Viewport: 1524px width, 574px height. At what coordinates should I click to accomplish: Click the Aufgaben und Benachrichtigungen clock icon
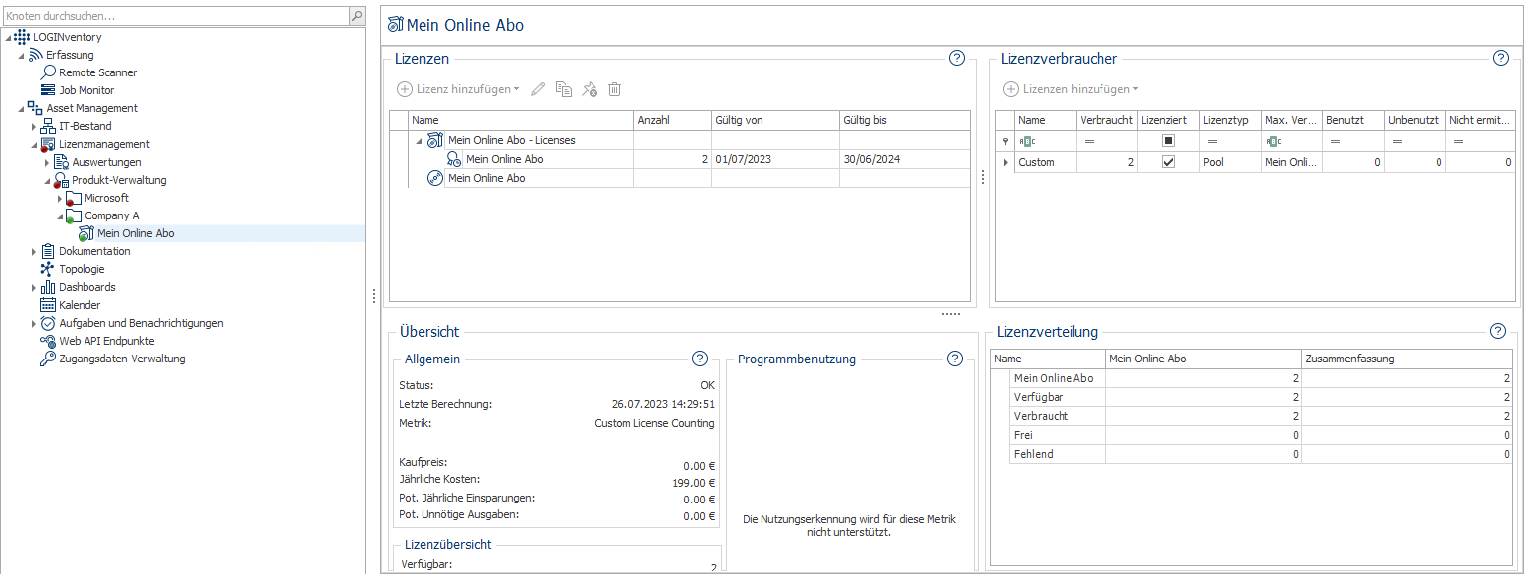(48, 323)
